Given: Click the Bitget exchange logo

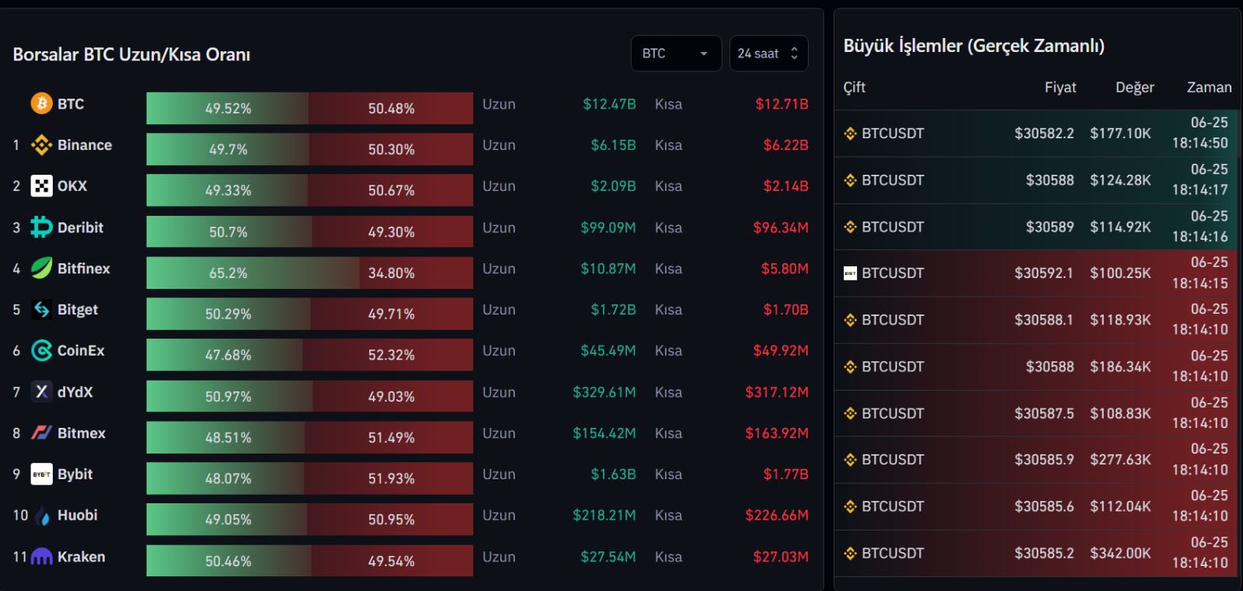Looking at the screenshot, I should [41, 309].
